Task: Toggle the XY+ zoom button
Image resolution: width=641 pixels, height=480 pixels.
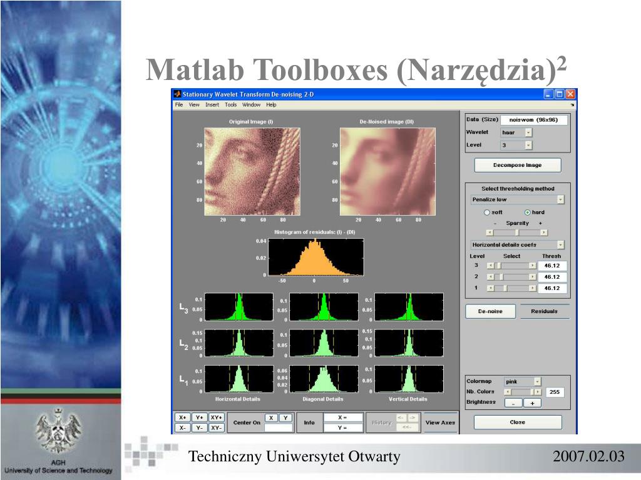Action: [x=216, y=417]
